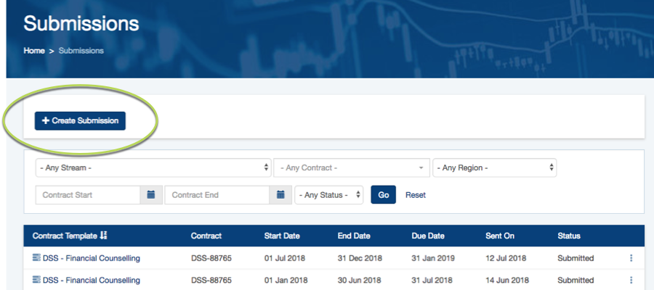Open the Any Contract combo box

[352, 167]
